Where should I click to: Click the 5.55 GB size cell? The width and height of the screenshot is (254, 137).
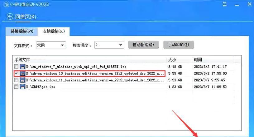point(175,73)
